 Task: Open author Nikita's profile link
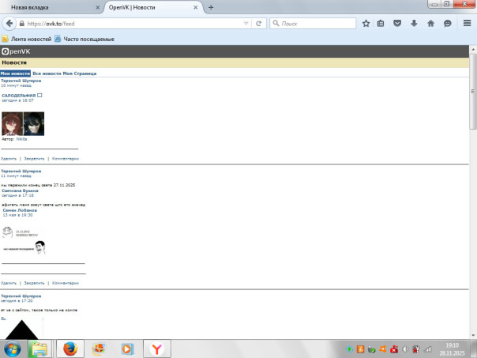point(21,139)
